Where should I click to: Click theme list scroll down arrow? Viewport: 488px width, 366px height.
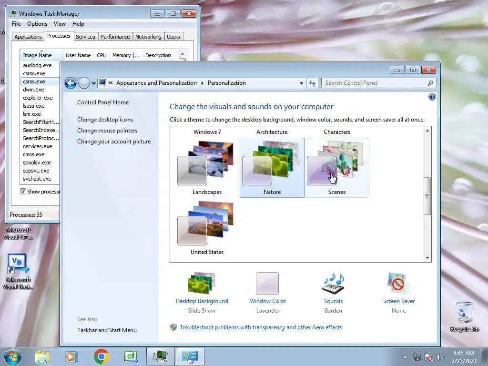pyautogui.click(x=427, y=258)
